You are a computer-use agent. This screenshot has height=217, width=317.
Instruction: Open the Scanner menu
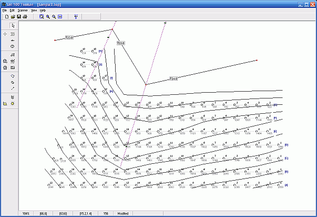[23, 11]
